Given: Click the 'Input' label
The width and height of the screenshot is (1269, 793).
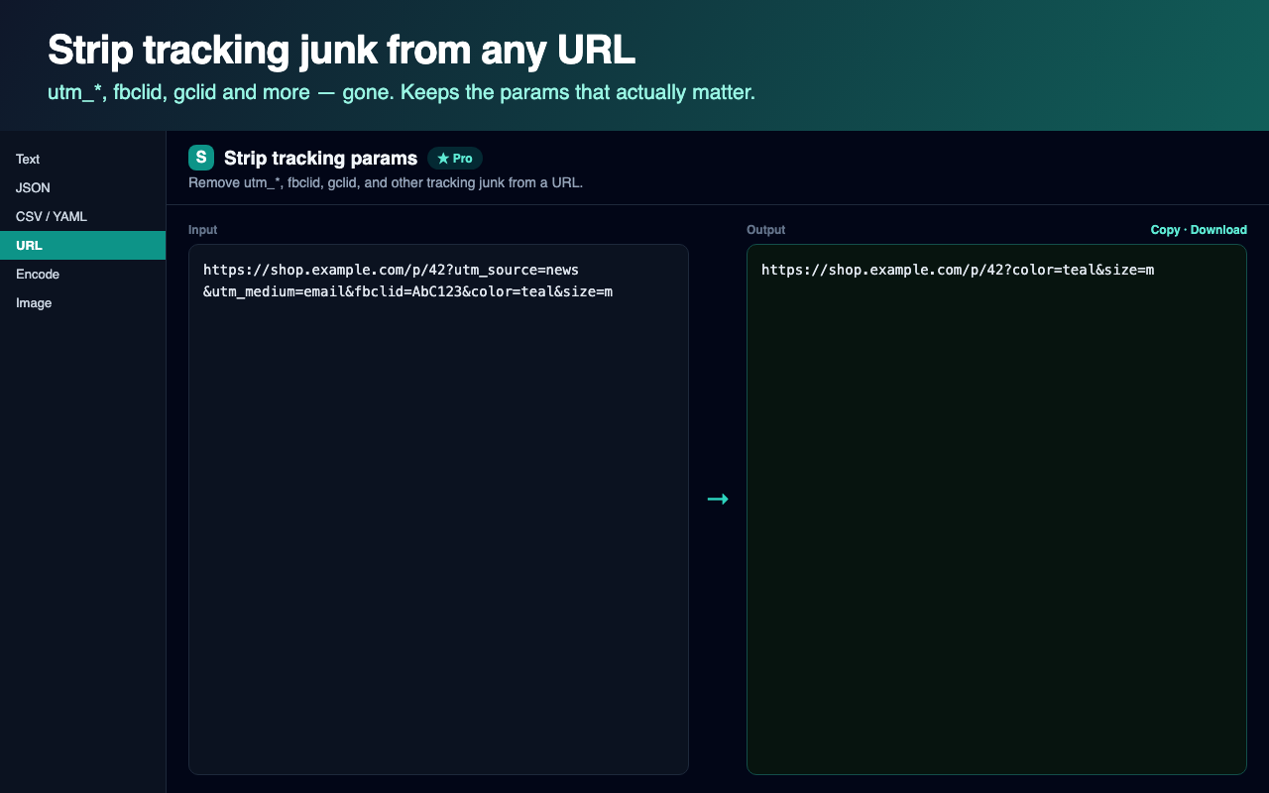Looking at the screenshot, I should (x=202, y=230).
